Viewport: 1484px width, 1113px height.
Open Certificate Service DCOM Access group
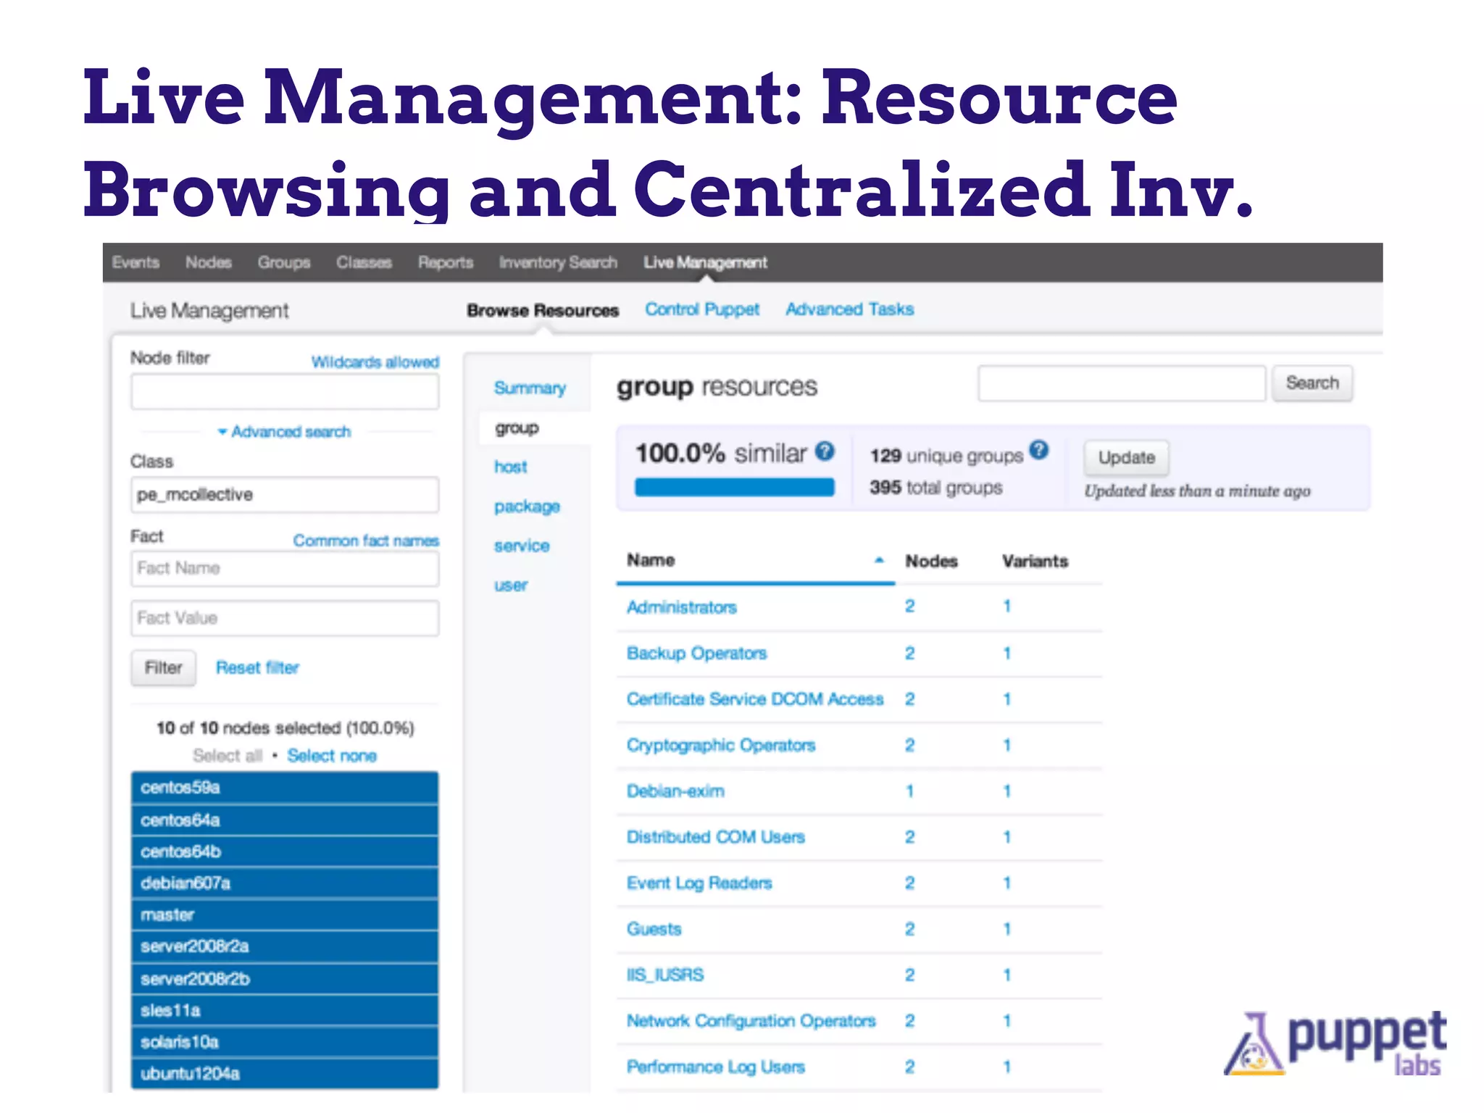click(x=755, y=699)
